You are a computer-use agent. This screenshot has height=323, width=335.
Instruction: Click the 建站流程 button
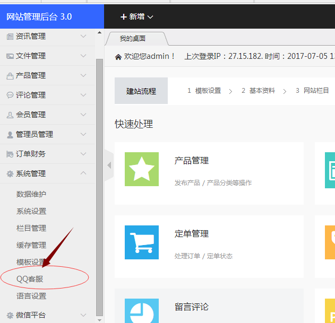pos(141,91)
